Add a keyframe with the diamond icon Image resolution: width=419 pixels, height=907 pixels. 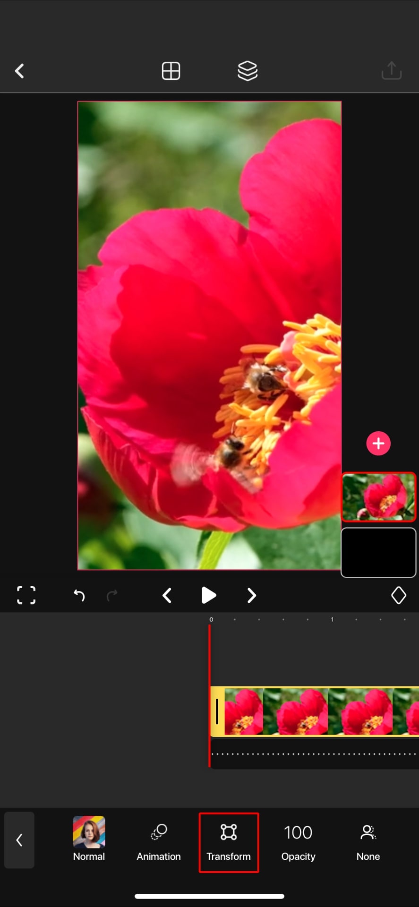tap(399, 595)
